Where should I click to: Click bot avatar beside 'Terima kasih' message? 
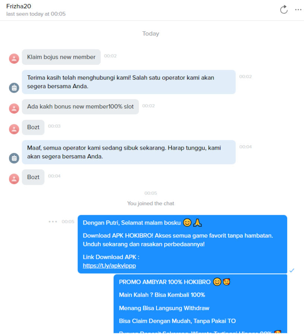click(14, 88)
